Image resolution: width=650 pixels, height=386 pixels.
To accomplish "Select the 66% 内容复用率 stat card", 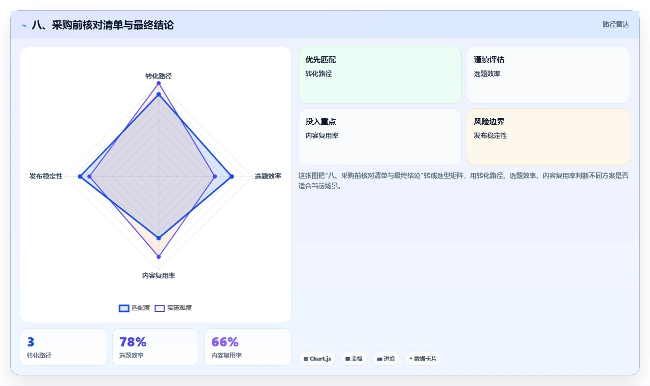I will pos(248,347).
